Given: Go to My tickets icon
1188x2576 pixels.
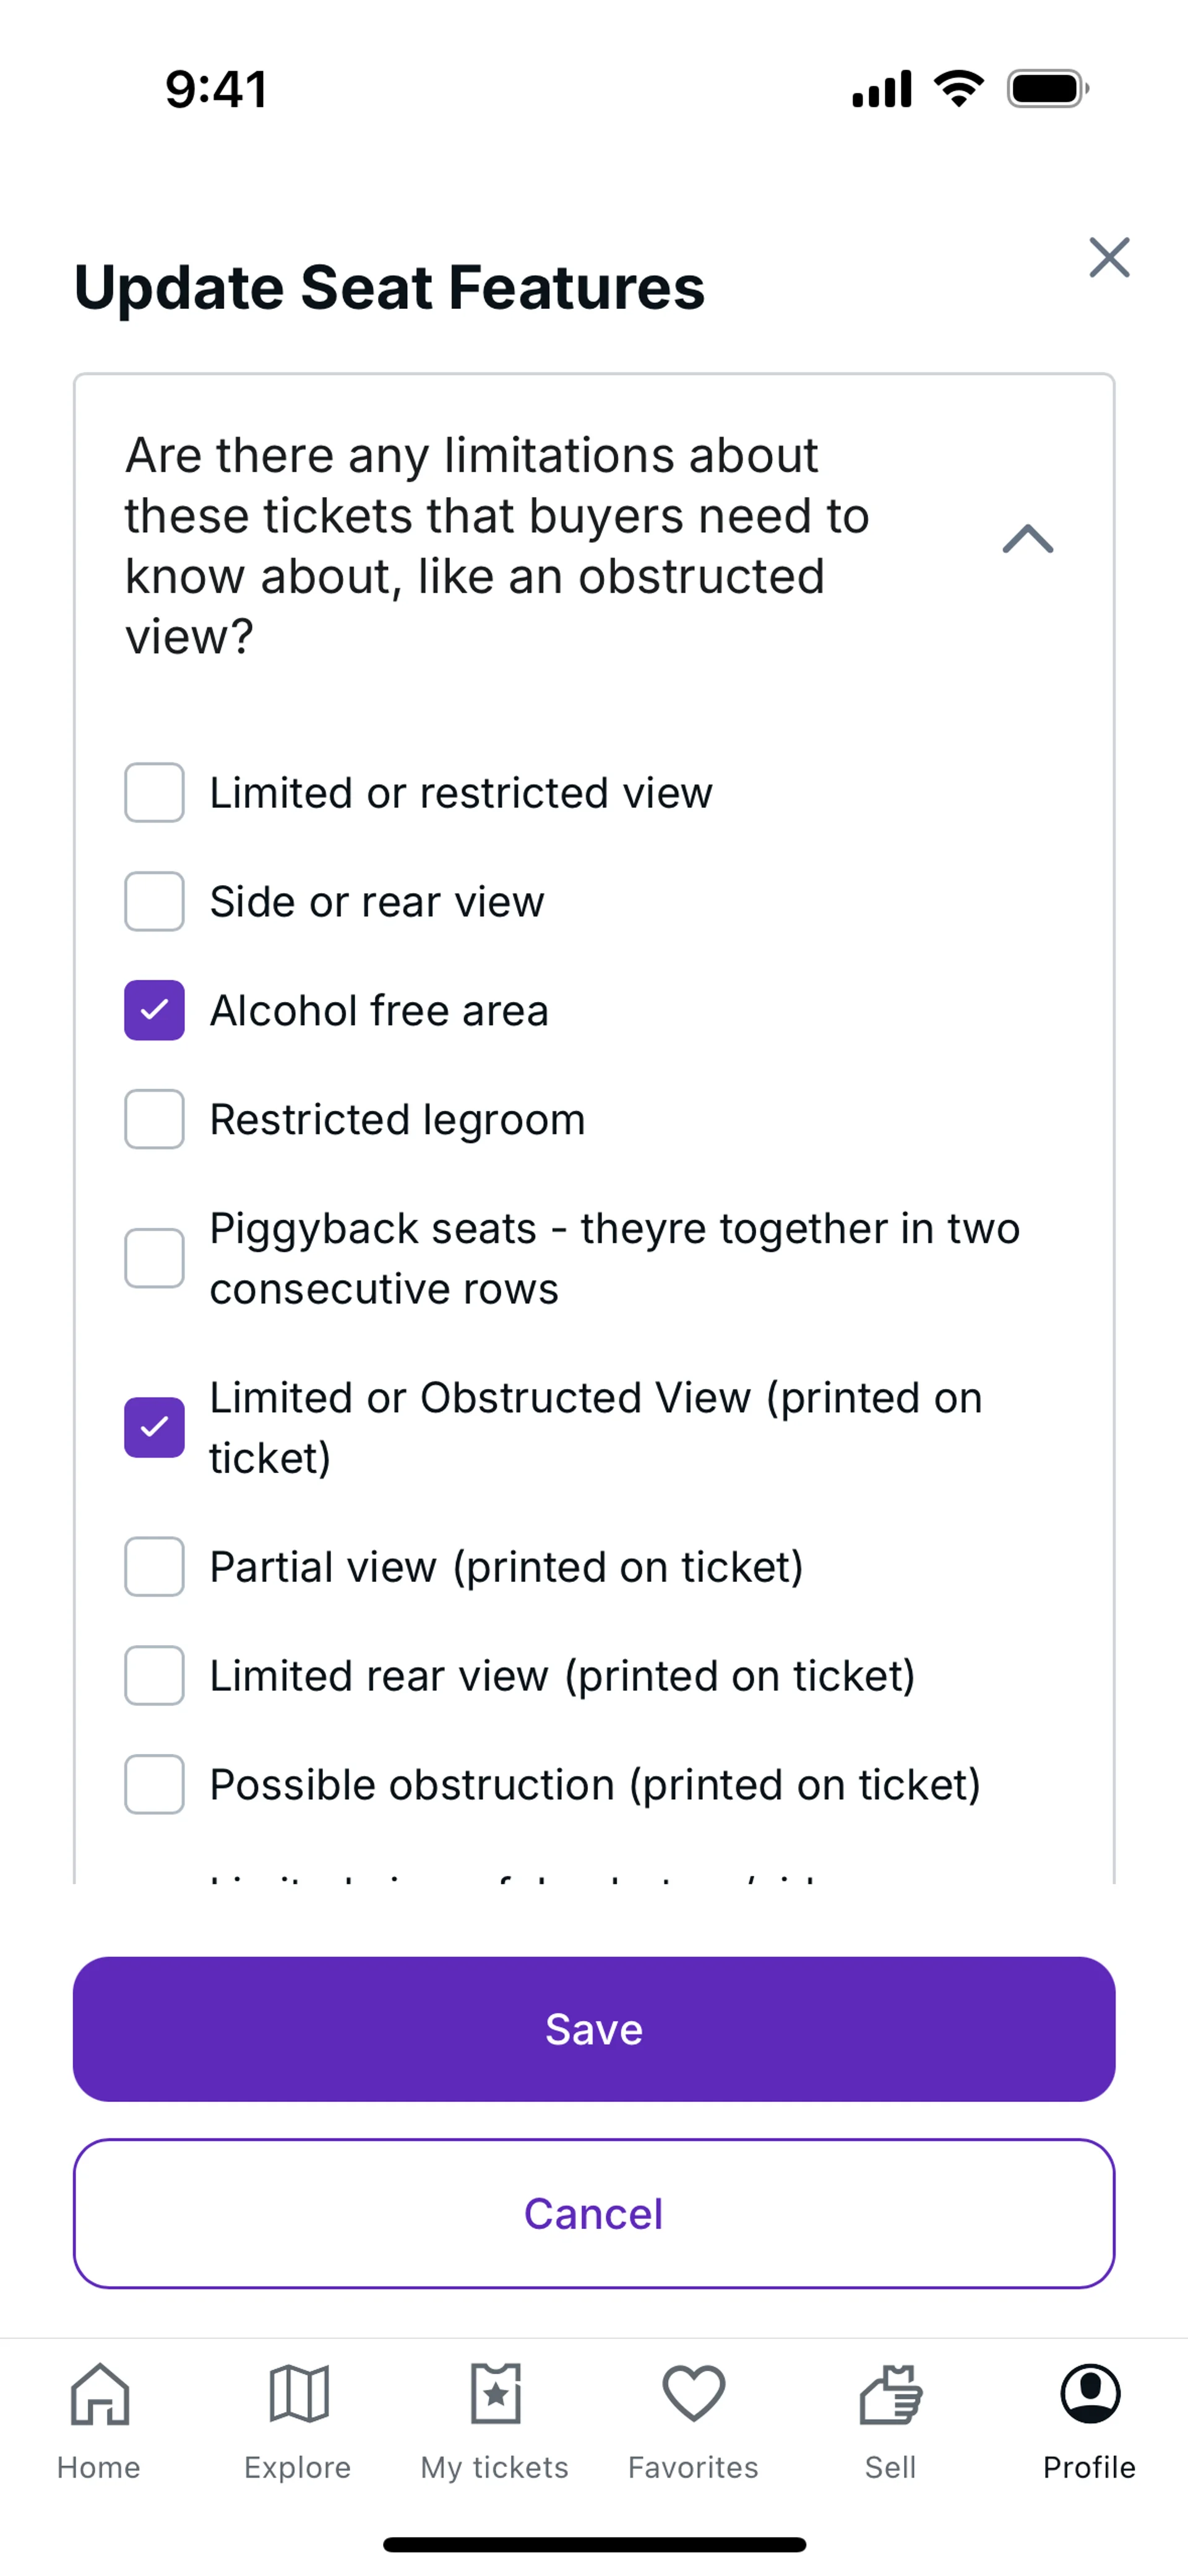Looking at the screenshot, I should pos(495,2395).
